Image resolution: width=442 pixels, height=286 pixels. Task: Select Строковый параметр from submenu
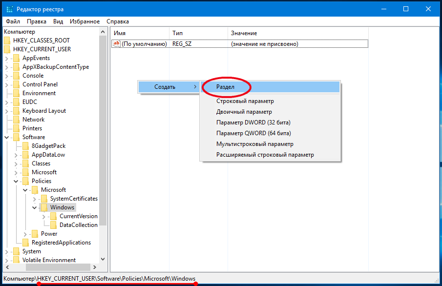click(x=245, y=101)
